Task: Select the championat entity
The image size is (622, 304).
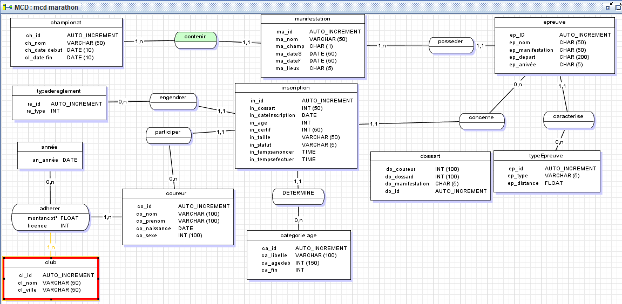Action: click(x=66, y=23)
